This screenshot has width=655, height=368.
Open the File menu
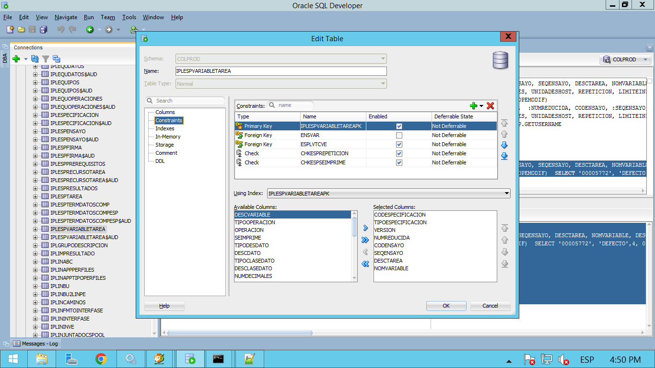(x=8, y=17)
